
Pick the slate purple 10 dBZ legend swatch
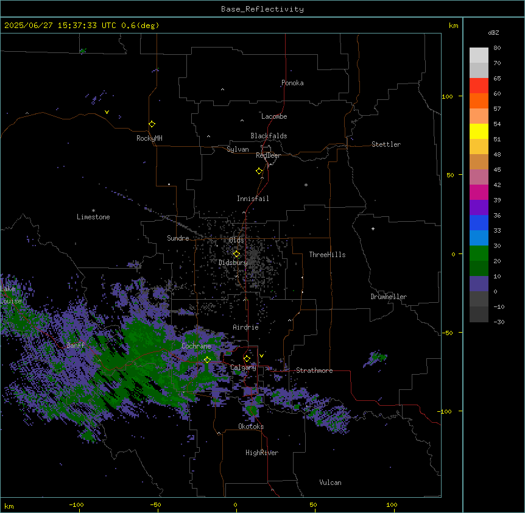[x=479, y=284]
